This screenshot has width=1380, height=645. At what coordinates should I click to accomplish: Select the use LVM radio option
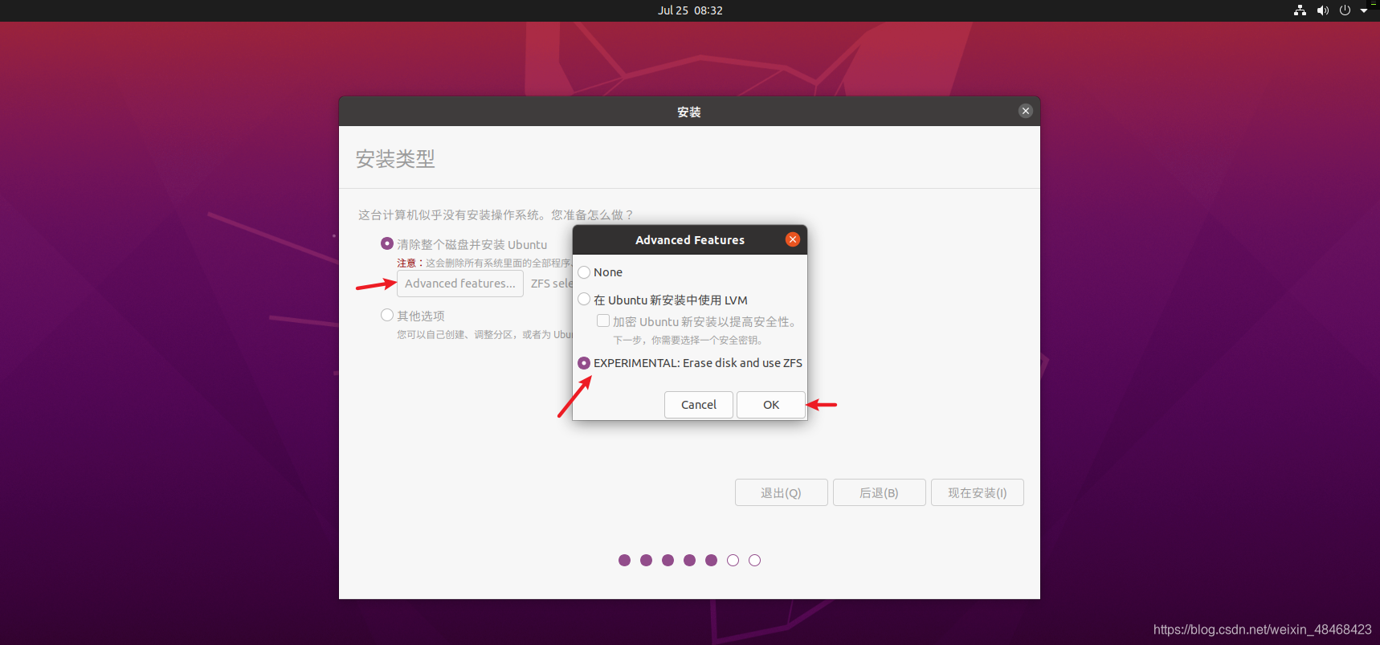pyautogui.click(x=584, y=300)
